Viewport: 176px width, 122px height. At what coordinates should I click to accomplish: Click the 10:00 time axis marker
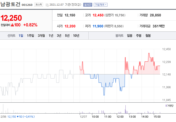95,117
